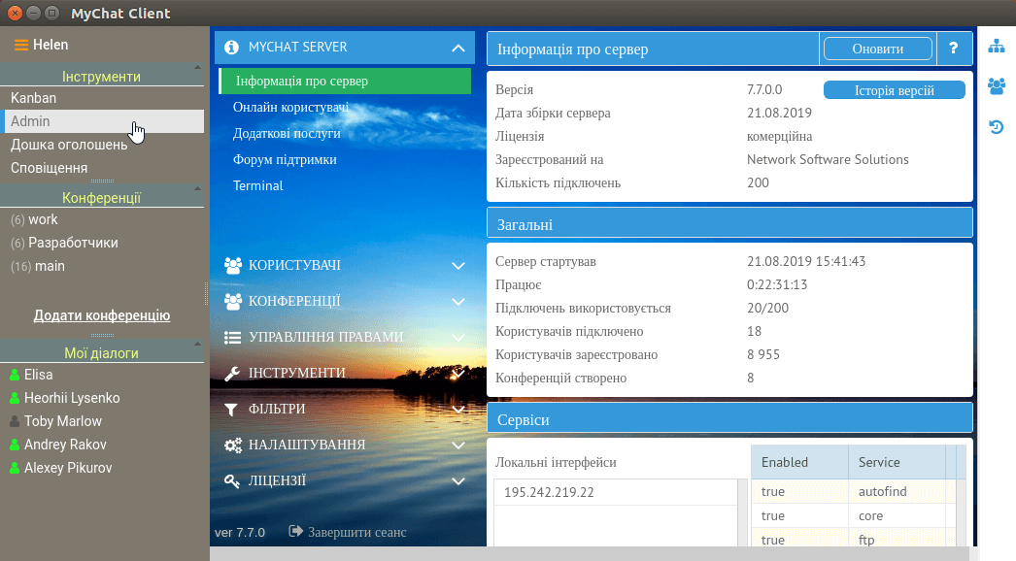Click the users group icon in right sidebar

(x=996, y=86)
